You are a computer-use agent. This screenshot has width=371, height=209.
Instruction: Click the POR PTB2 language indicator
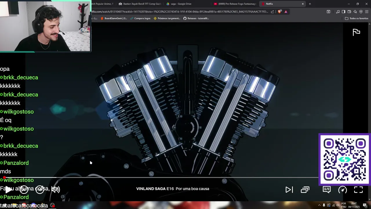[x=344, y=205]
